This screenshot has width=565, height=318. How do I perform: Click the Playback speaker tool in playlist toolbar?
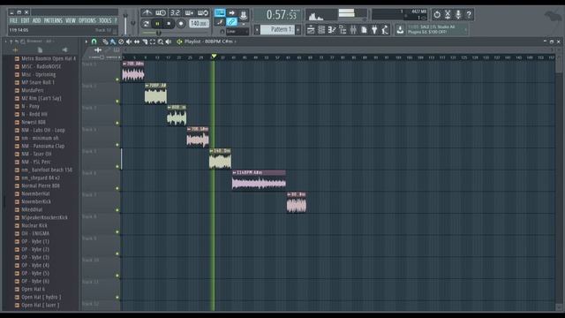(169, 42)
